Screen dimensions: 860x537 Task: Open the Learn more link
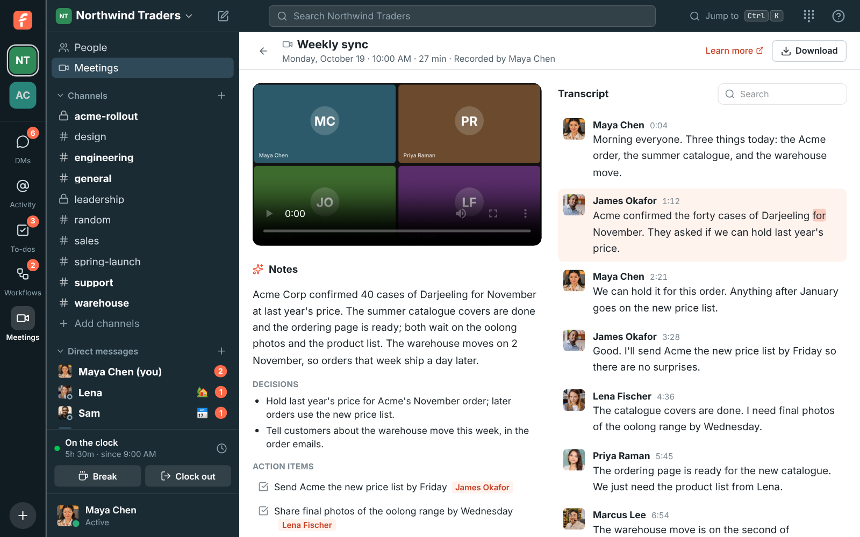(x=734, y=50)
